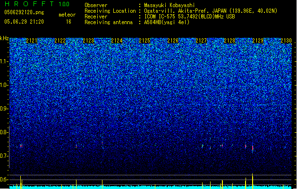Click the 2130 time marker
297x189 pixels.
pyautogui.click(x=286, y=41)
